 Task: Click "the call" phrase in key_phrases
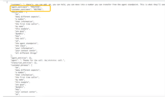pos(20,38)
